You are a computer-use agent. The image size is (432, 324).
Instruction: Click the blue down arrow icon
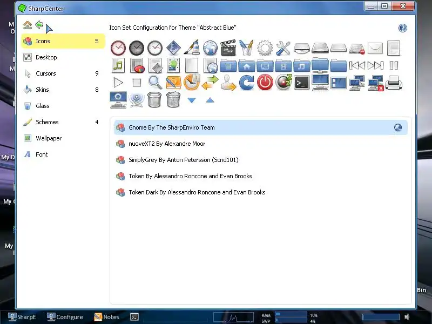coord(192,100)
